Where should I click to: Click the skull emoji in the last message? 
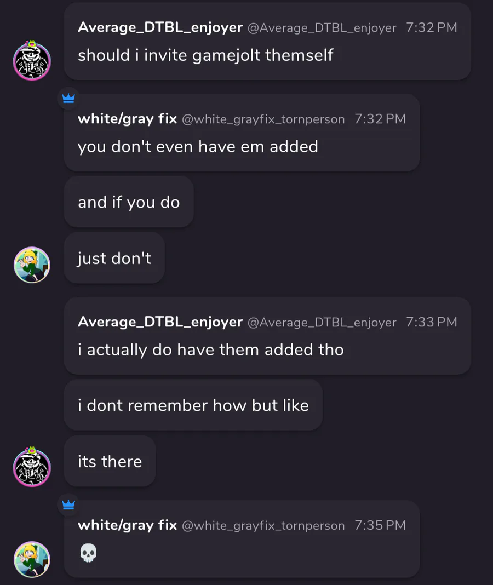pyautogui.click(x=88, y=553)
